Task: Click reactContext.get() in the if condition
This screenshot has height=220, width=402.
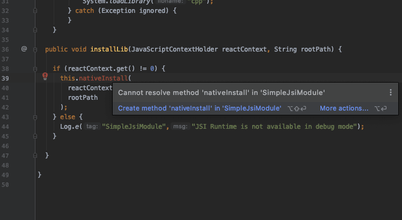Action: (x=101, y=69)
